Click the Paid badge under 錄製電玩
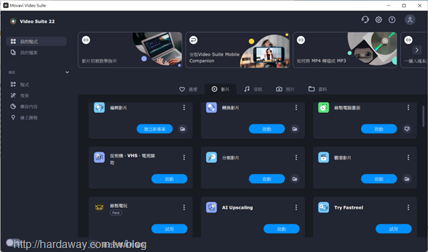This screenshot has height=252, width=428. 116,213
